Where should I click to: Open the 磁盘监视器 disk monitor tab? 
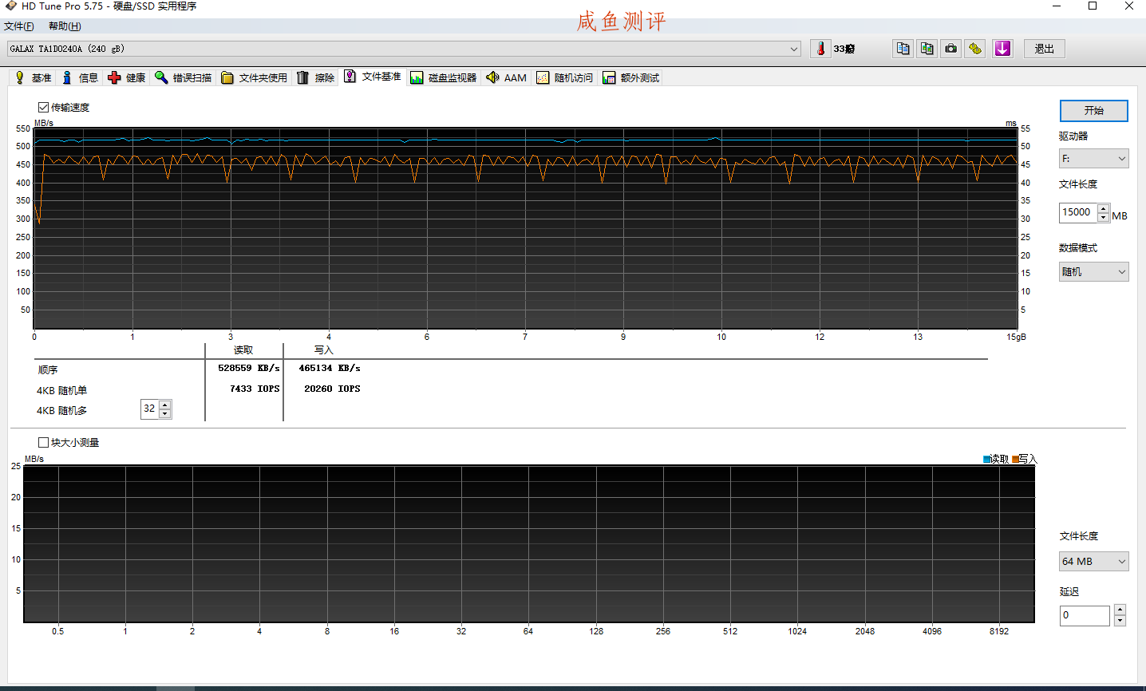coord(444,77)
